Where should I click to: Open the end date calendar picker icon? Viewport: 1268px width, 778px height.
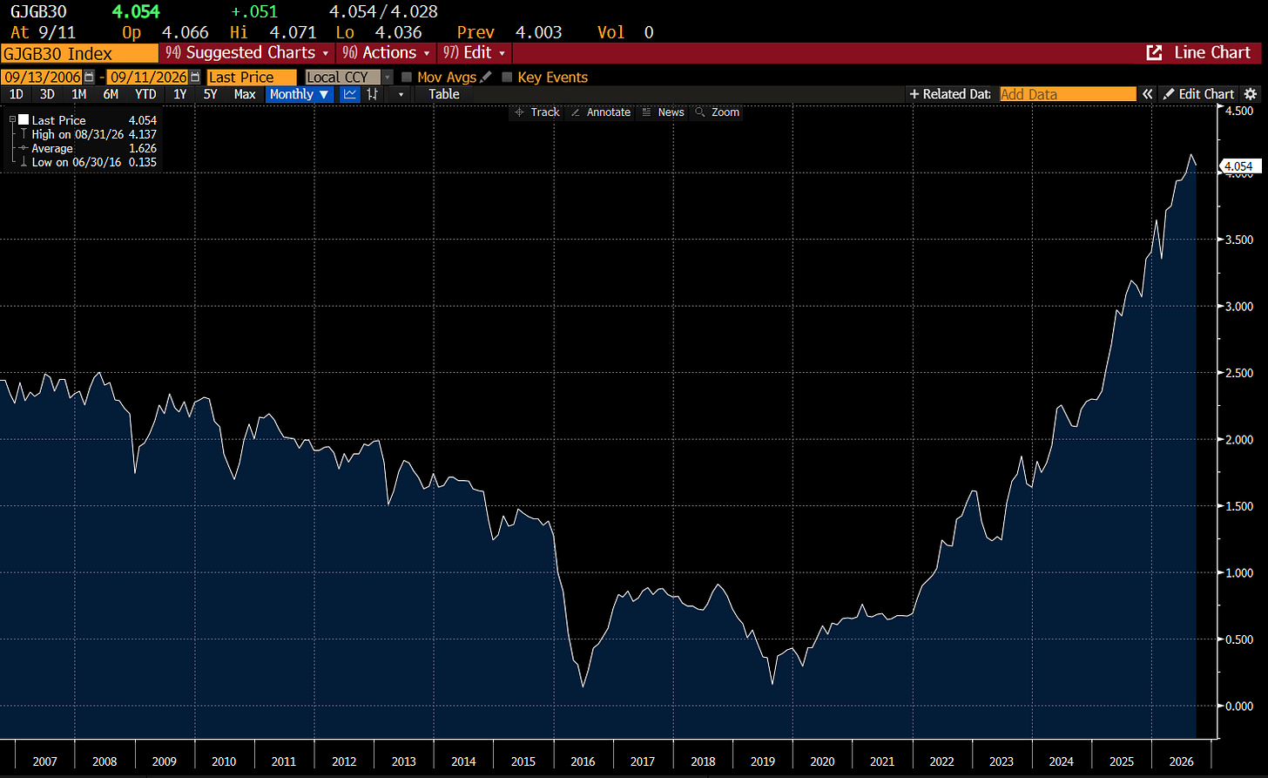tap(195, 78)
